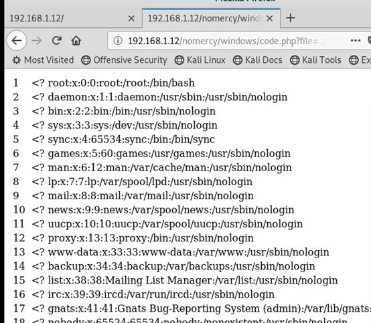Click the globe icon beside Offensive Security
Viewport: 371px width, 323px height.
tap(86, 60)
